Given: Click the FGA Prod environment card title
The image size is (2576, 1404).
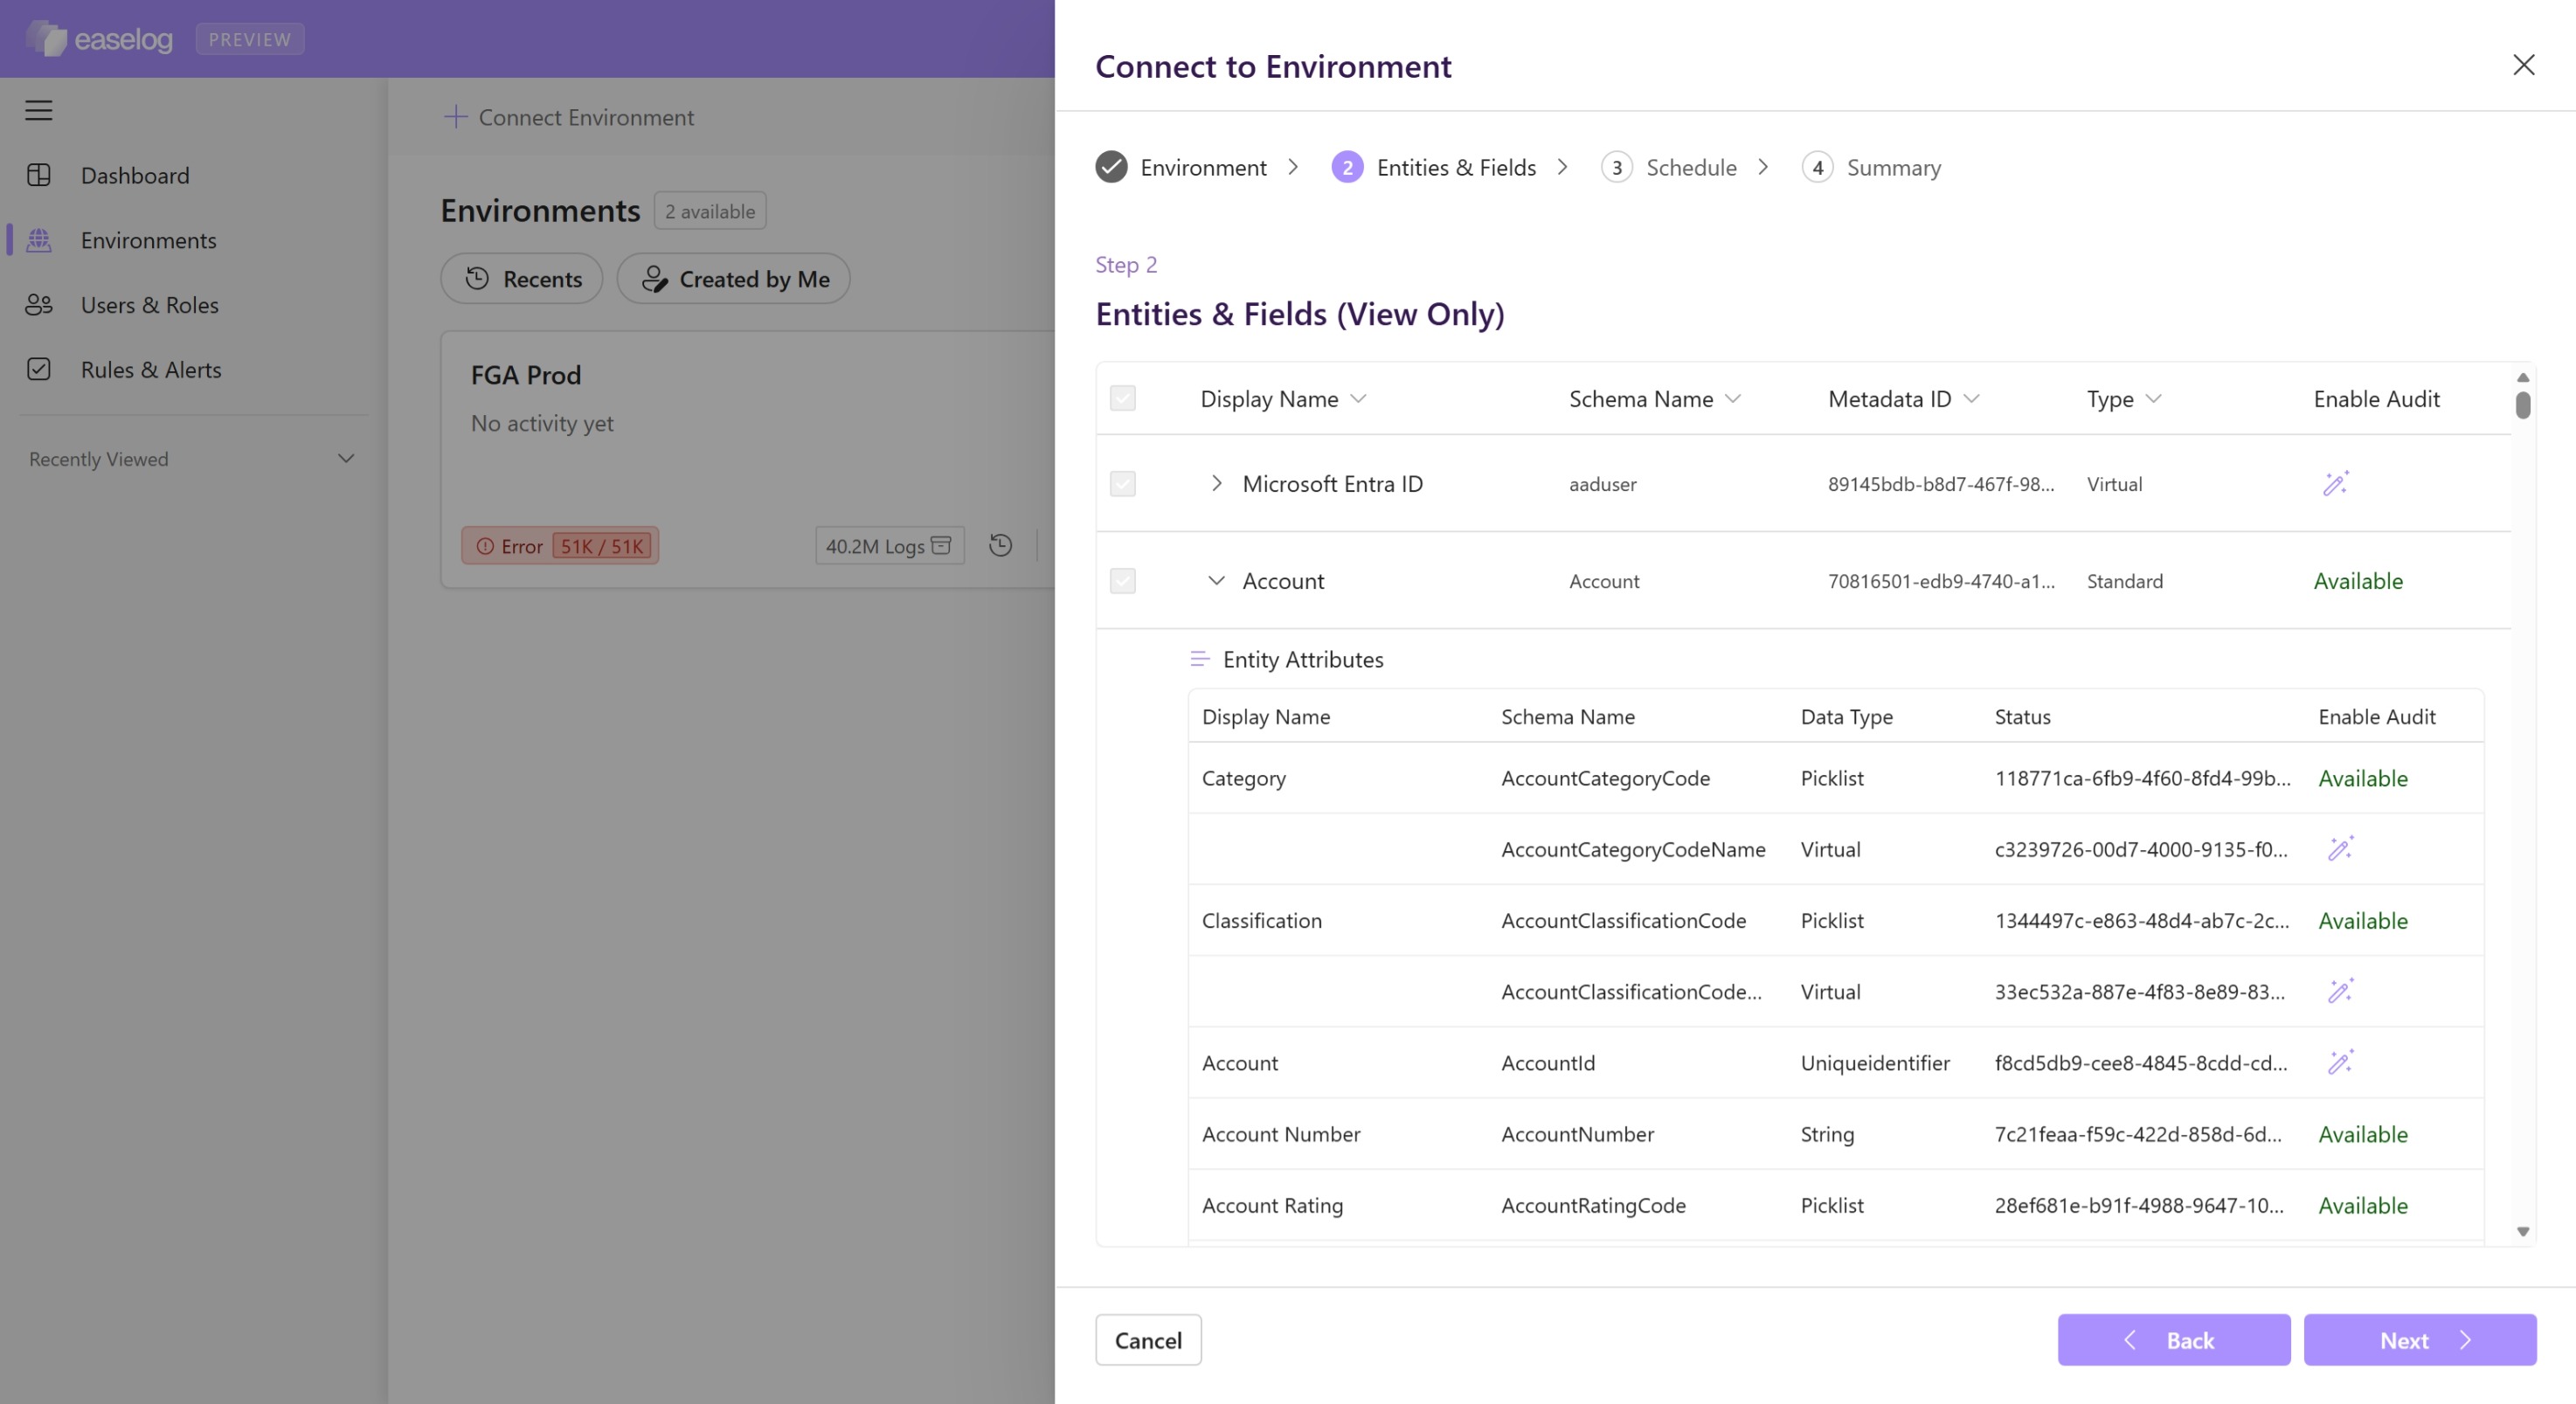Looking at the screenshot, I should (x=525, y=375).
